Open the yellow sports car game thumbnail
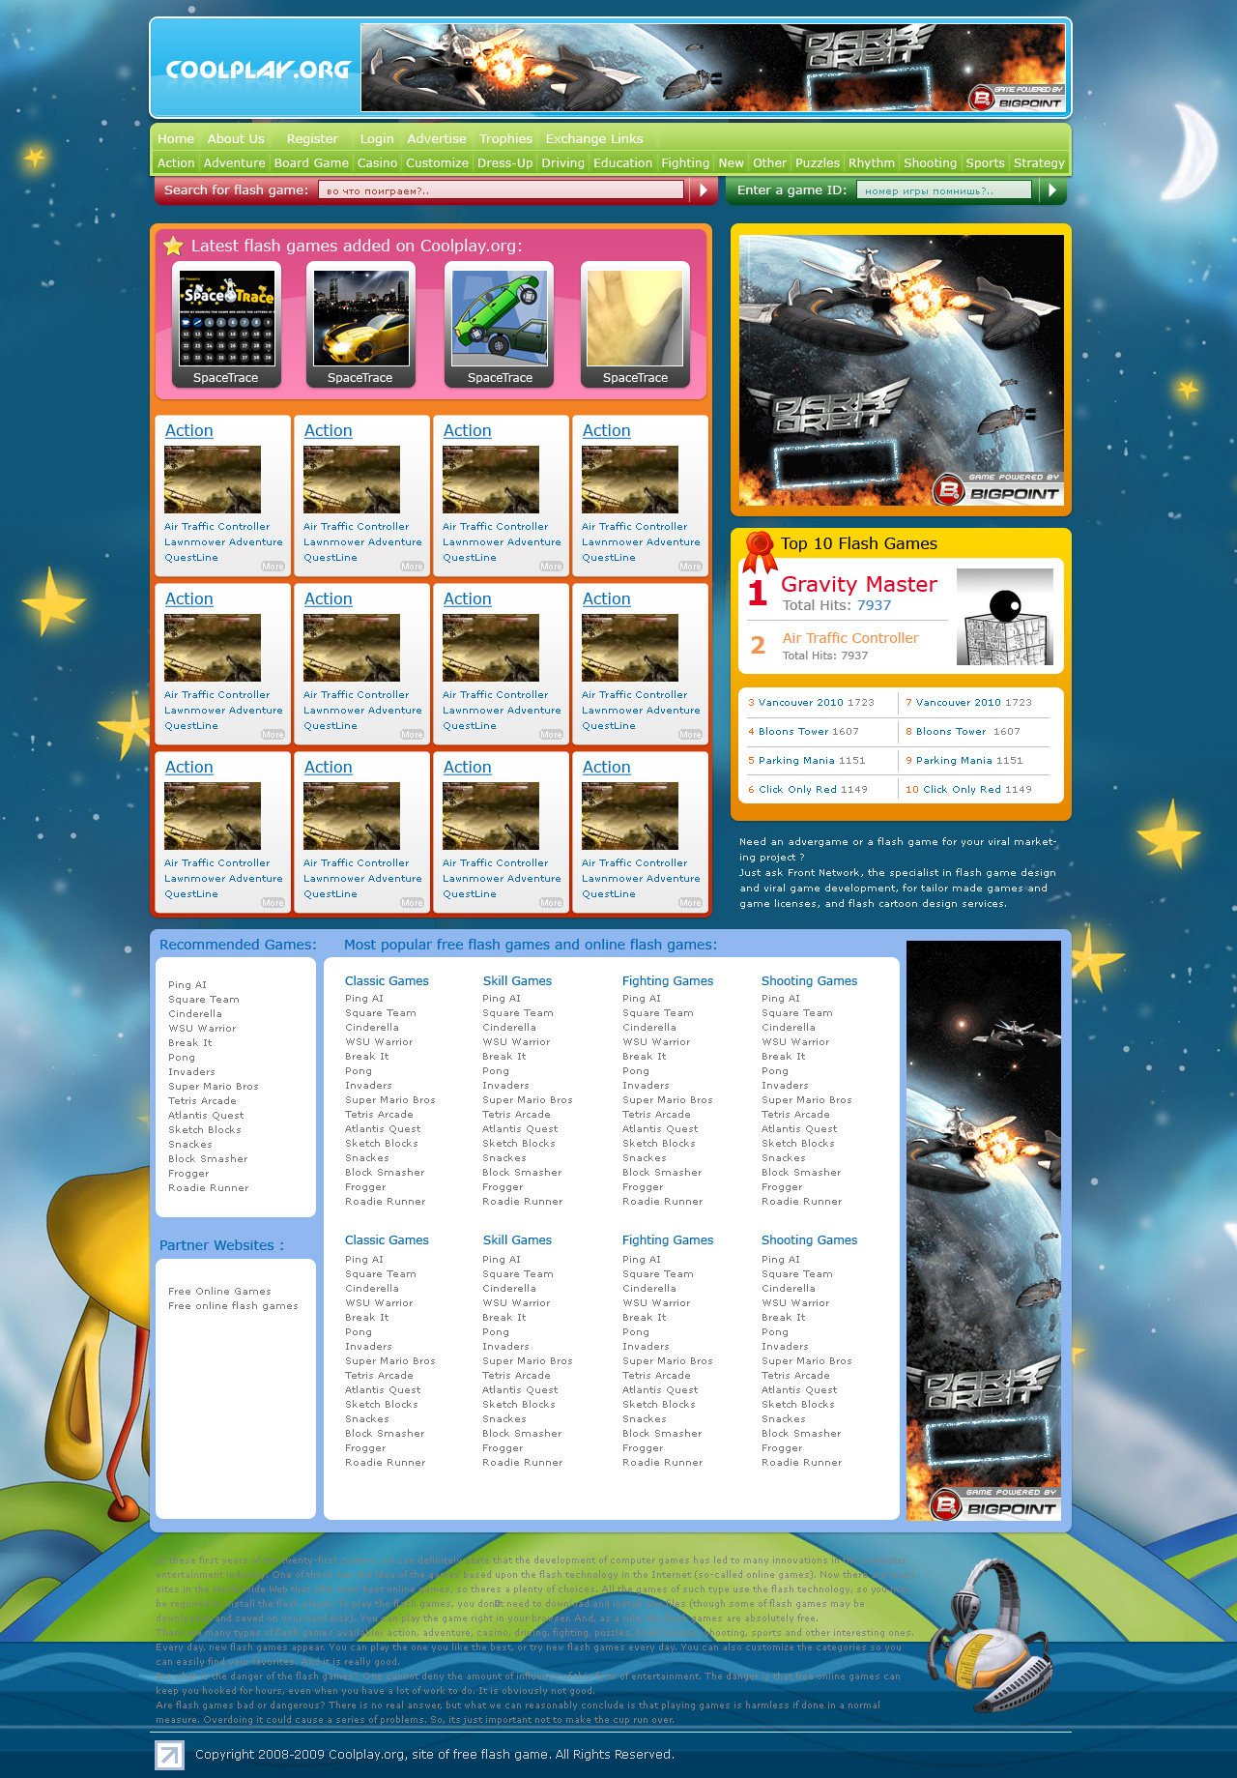The width and height of the screenshot is (1237, 1778). [x=361, y=318]
